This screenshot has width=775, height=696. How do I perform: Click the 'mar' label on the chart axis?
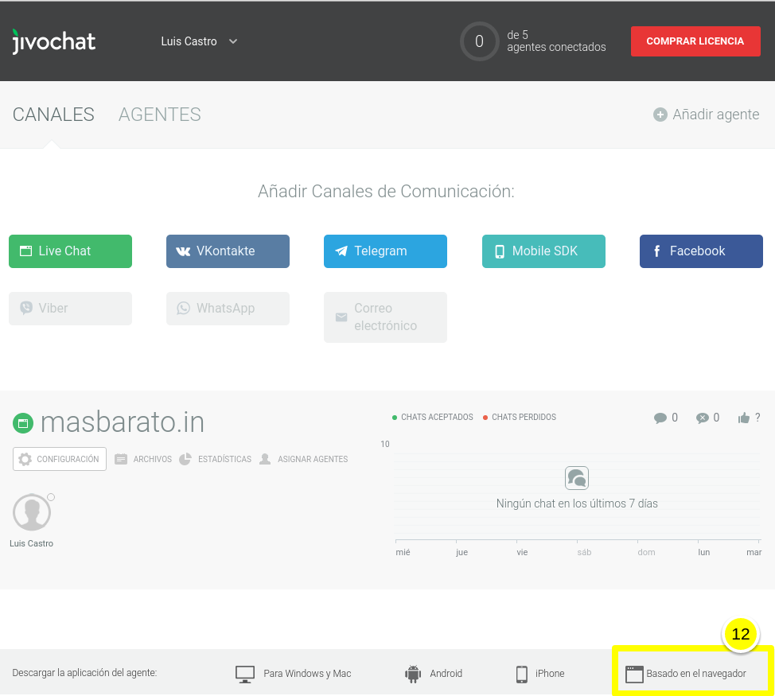[x=754, y=552]
